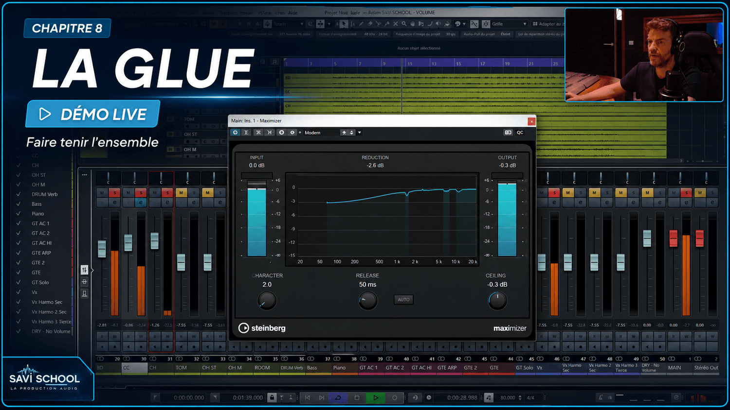Select the Erase tool

(x=370, y=24)
